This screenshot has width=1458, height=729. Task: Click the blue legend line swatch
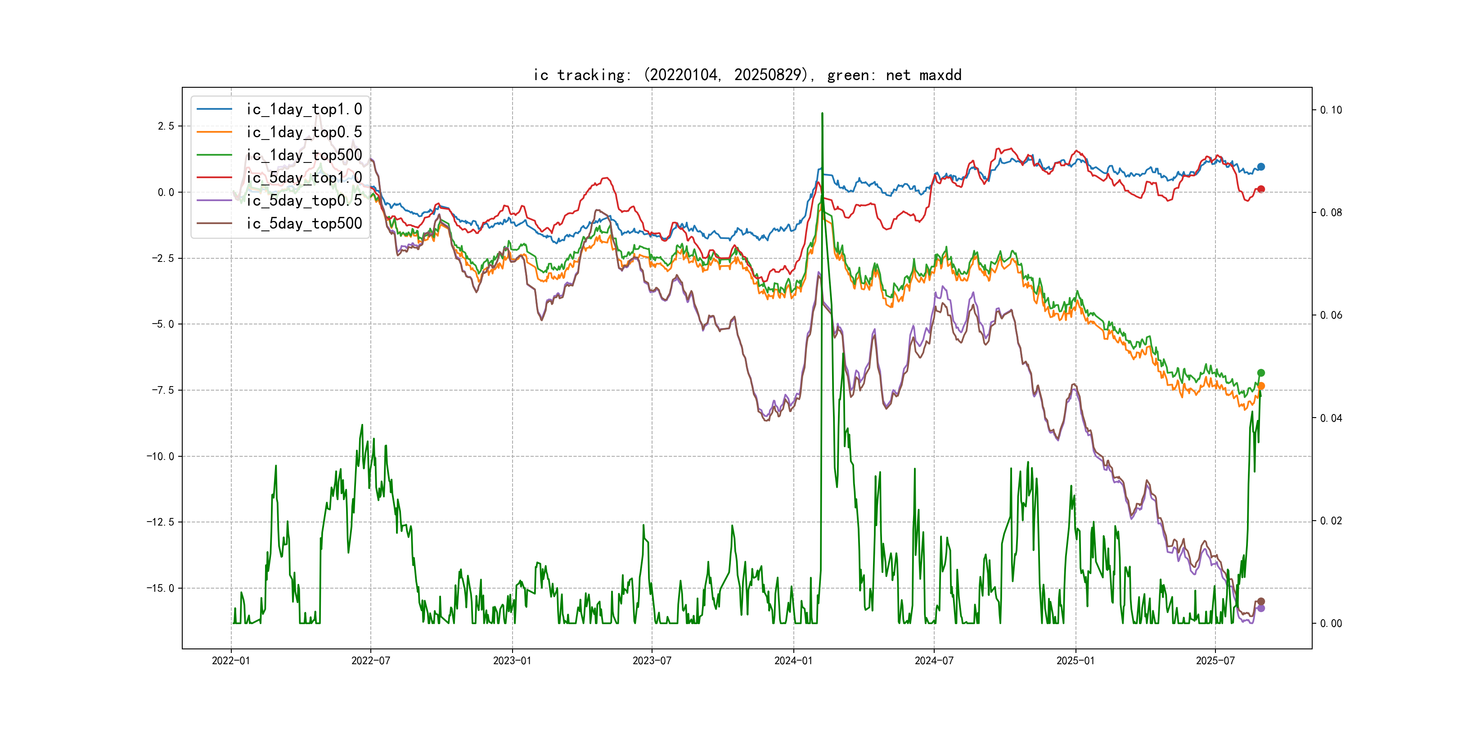pos(214,109)
